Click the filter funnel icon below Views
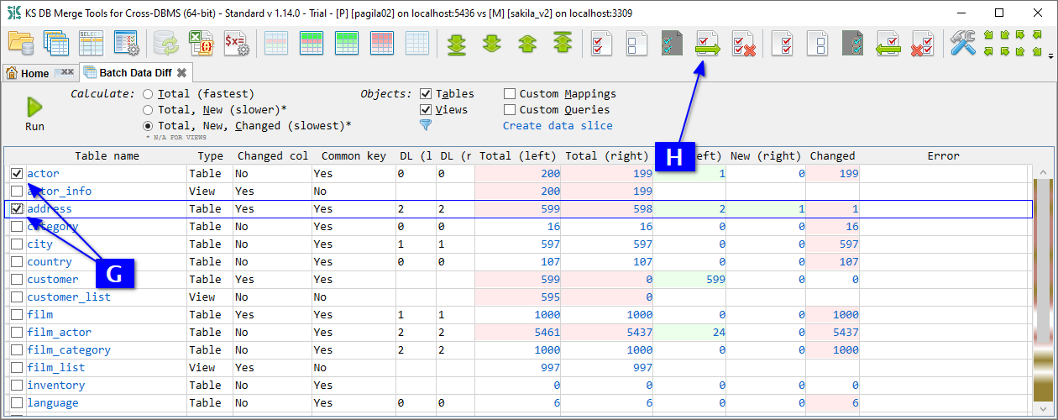The width and height of the screenshot is (1058, 420). pyautogui.click(x=425, y=125)
